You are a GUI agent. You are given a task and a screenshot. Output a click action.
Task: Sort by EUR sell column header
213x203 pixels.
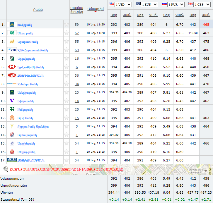tap(153, 15)
